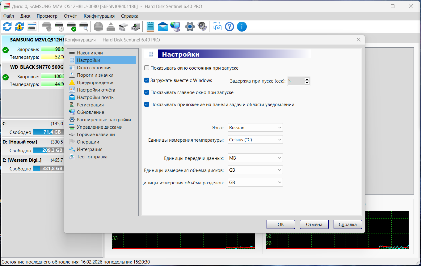Click the Отмена button
The image size is (421, 266).
[x=314, y=225]
